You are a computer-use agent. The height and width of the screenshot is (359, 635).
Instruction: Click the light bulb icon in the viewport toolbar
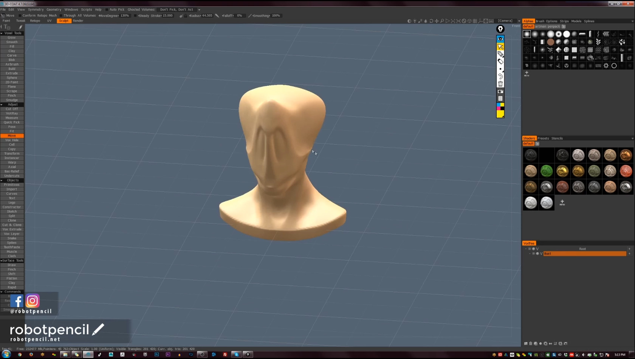[x=415, y=21]
